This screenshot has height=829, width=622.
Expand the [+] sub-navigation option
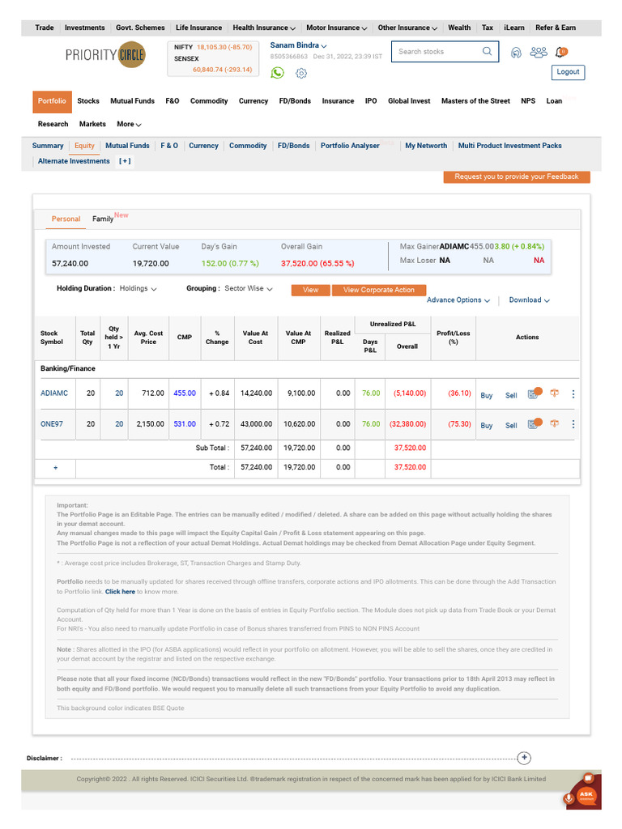pos(125,161)
